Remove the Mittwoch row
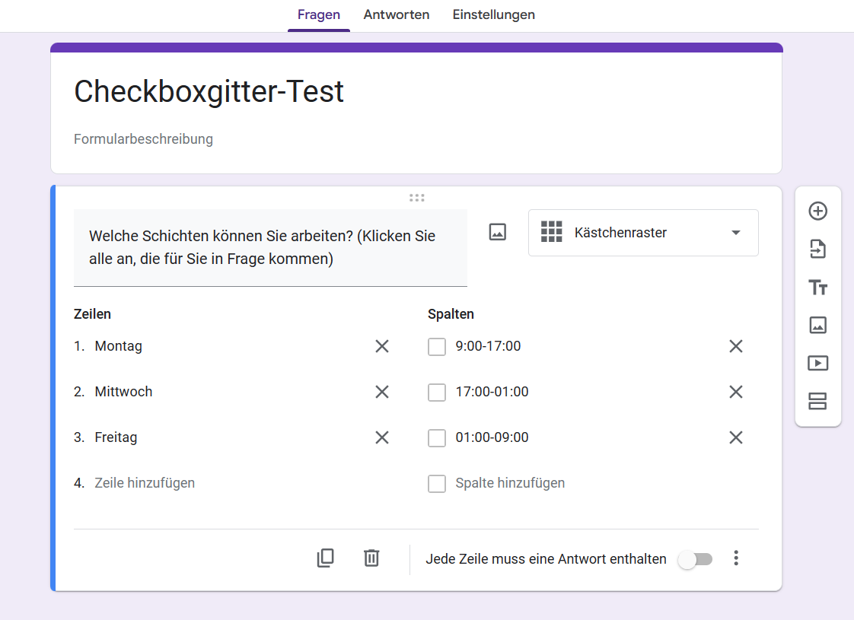 [382, 392]
